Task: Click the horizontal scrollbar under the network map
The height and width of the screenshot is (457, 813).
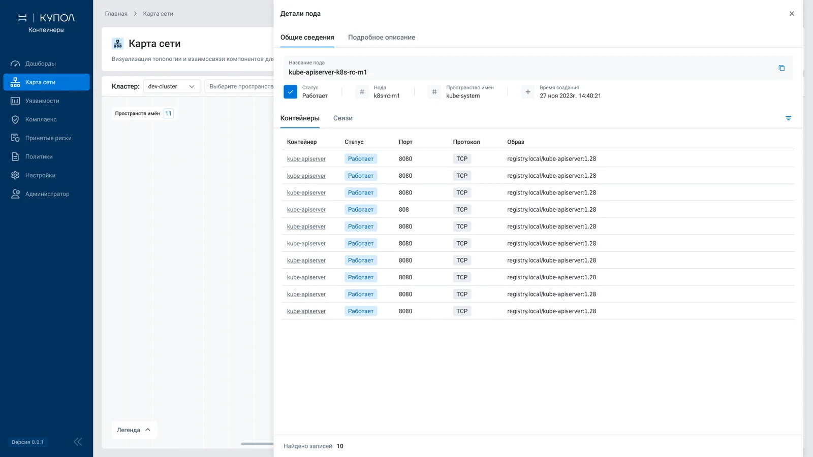Action: click(257, 444)
